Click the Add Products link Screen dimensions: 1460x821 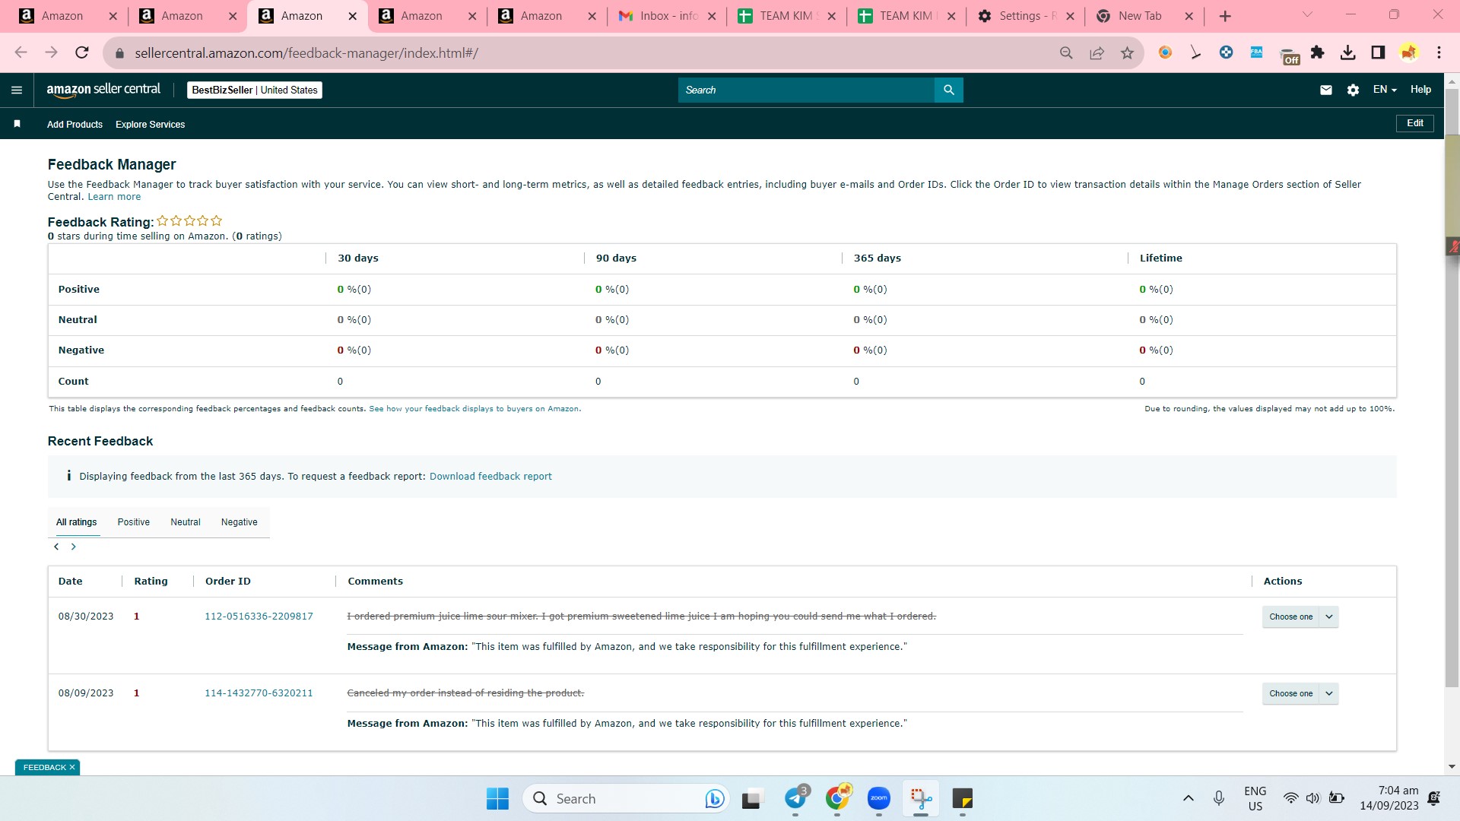[x=75, y=125]
